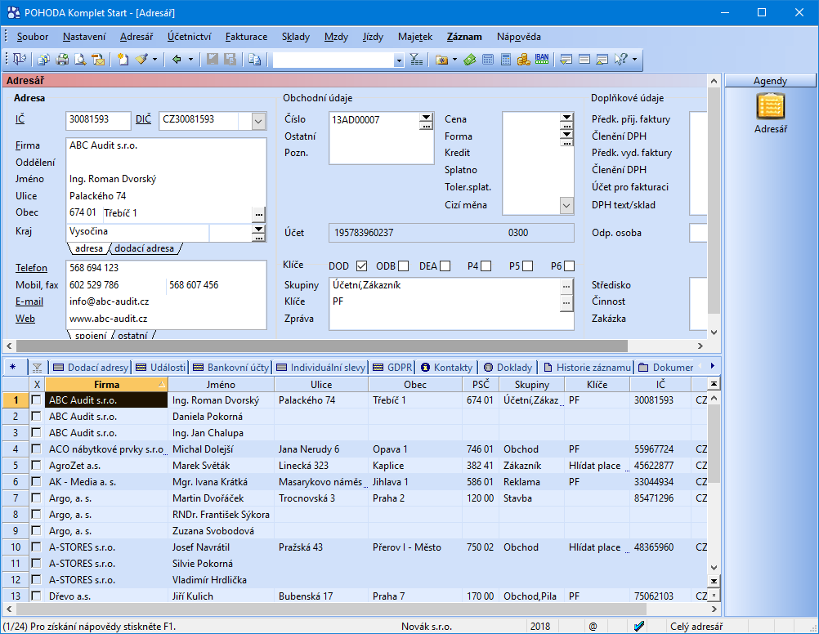819x634 pixels.
Task: Open the DIČ dropdown arrow
Action: coord(258,121)
